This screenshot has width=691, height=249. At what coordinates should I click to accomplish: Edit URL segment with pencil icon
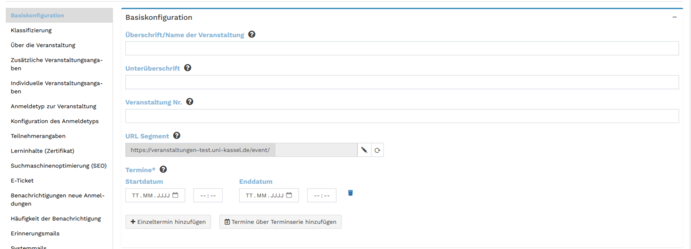click(364, 150)
